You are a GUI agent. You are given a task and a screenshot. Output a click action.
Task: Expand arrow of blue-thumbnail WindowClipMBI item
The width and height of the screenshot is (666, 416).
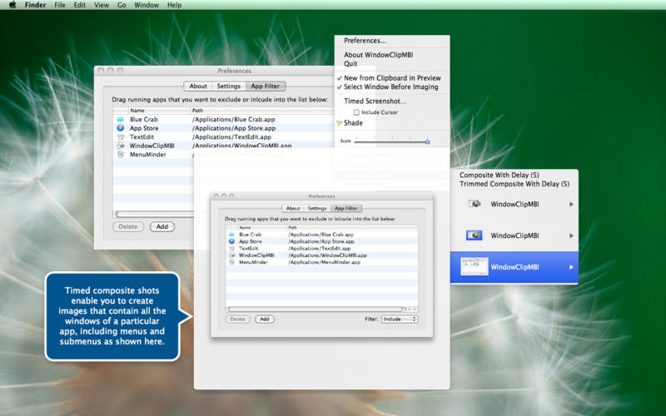pos(571,235)
